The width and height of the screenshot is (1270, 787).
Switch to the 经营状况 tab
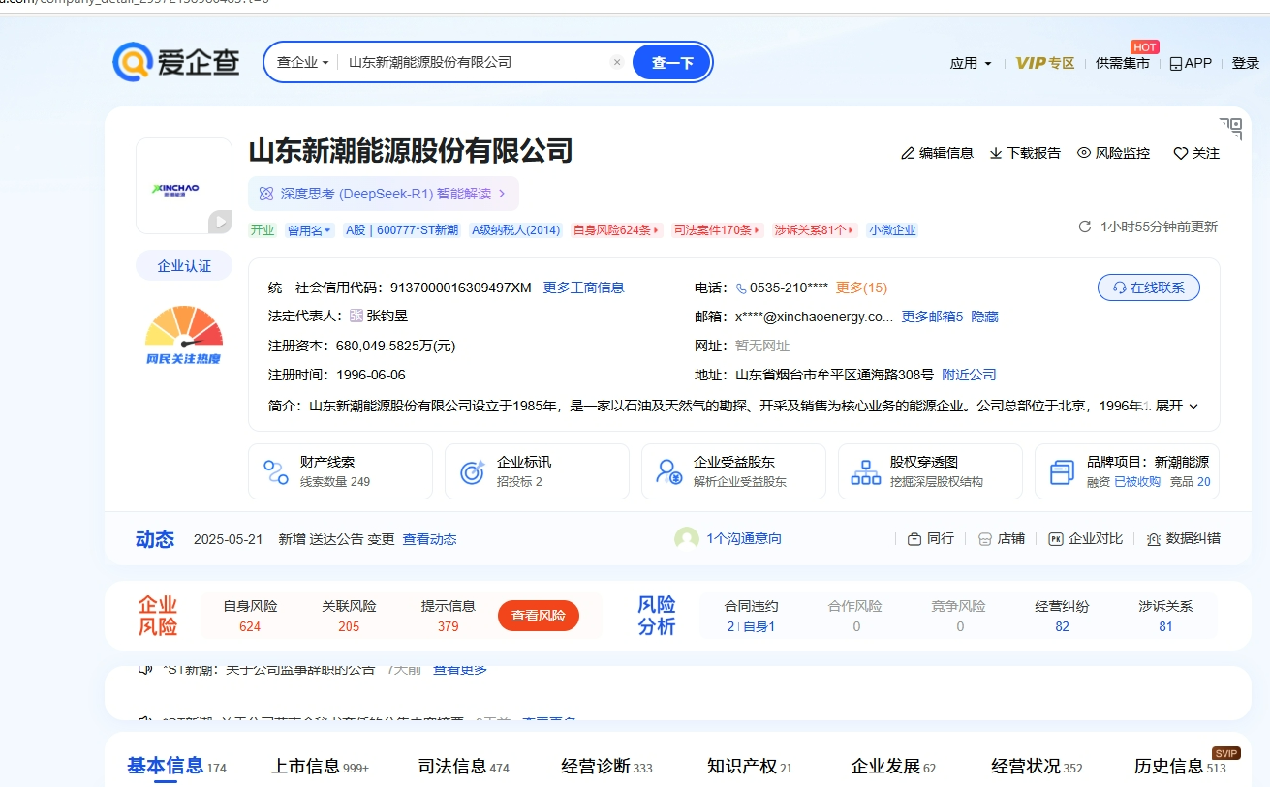[x=1037, y=766]
